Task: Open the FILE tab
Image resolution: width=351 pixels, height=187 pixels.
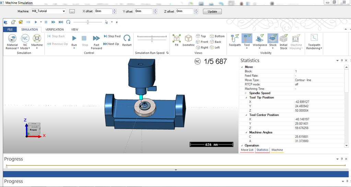Action: [10, 29]
